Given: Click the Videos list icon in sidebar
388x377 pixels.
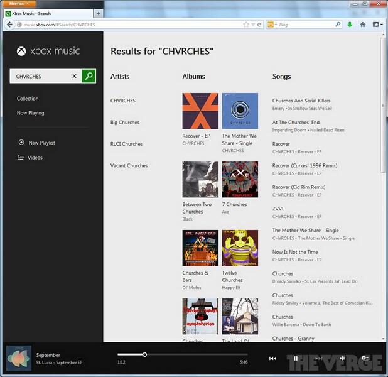Looking at the screenshot, I should 21,157.
